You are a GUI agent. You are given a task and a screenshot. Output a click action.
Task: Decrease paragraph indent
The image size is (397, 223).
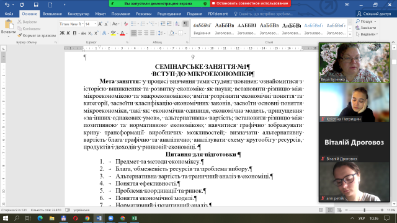pyautogui.click(x=163, y=24)
